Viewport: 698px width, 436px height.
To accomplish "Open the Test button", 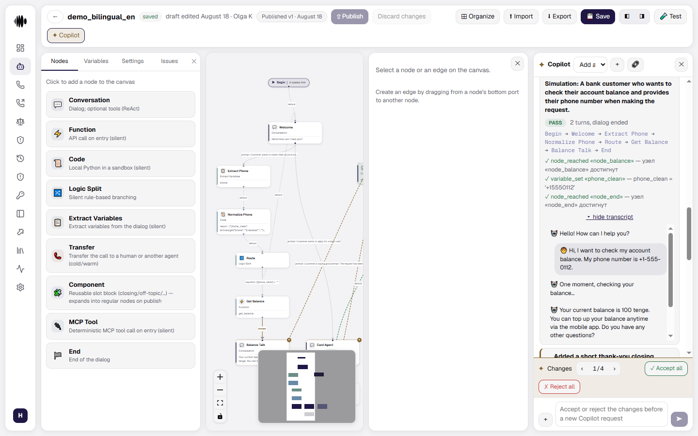I will pyautogui.click(x=670, y=16).
